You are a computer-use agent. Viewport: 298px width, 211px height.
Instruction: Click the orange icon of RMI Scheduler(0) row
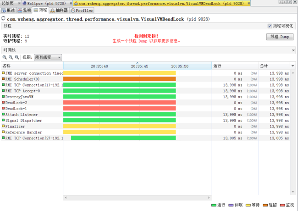pos(3,79)
